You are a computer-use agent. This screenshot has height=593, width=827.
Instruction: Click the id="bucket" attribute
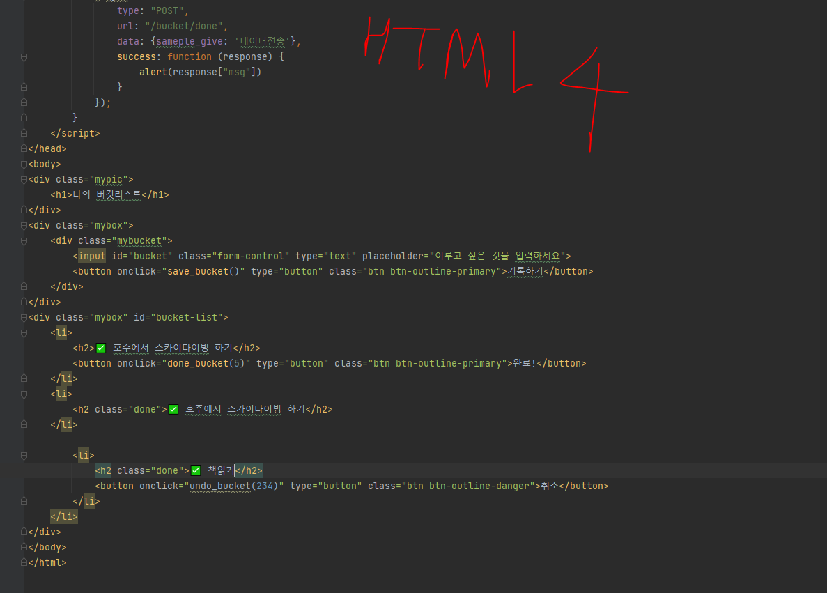click(142, 256)
